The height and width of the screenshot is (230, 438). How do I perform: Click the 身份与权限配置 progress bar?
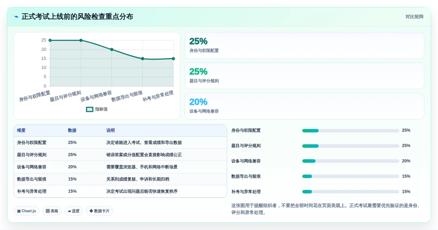351,131
